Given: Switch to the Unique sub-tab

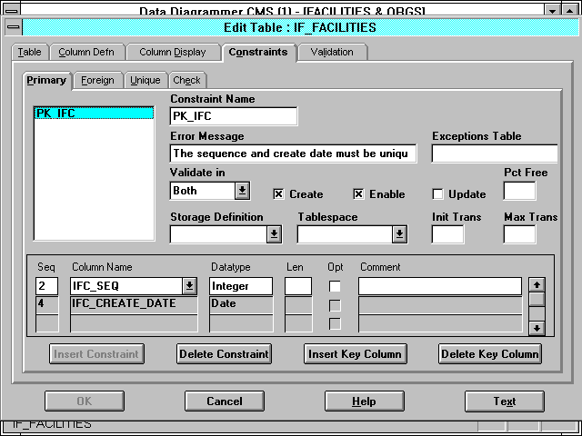Looking at the screenshot, I should tap(145, 80).
